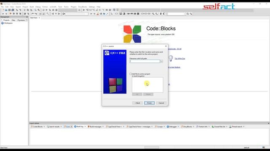Viewport: 270px width, 151px height.
Task: Click the Cancel button in wizard
Action: point(161,103)
